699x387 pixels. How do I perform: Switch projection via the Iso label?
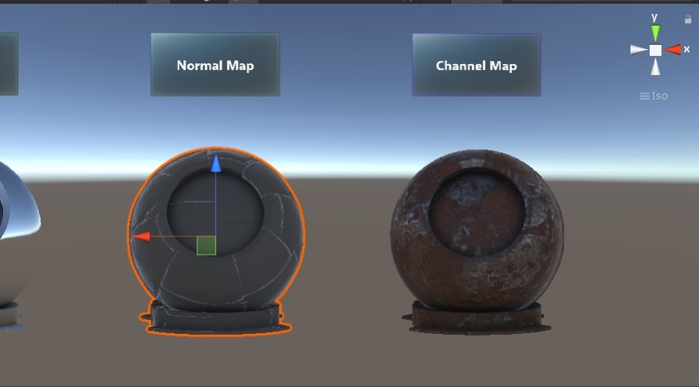(x=653, y=96)
